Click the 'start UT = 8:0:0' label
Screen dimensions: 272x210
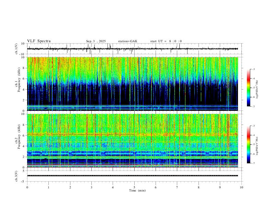click(166, 41)
